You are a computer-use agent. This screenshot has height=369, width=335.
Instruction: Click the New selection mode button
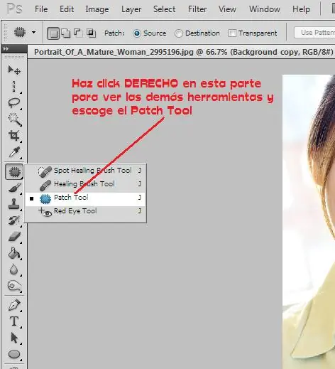(x=53, y=33)
